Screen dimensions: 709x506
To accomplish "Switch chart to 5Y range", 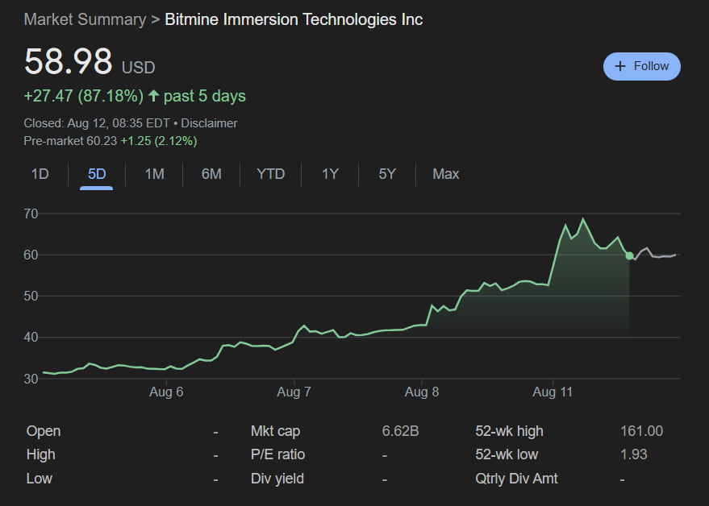I will pos(387,174).
